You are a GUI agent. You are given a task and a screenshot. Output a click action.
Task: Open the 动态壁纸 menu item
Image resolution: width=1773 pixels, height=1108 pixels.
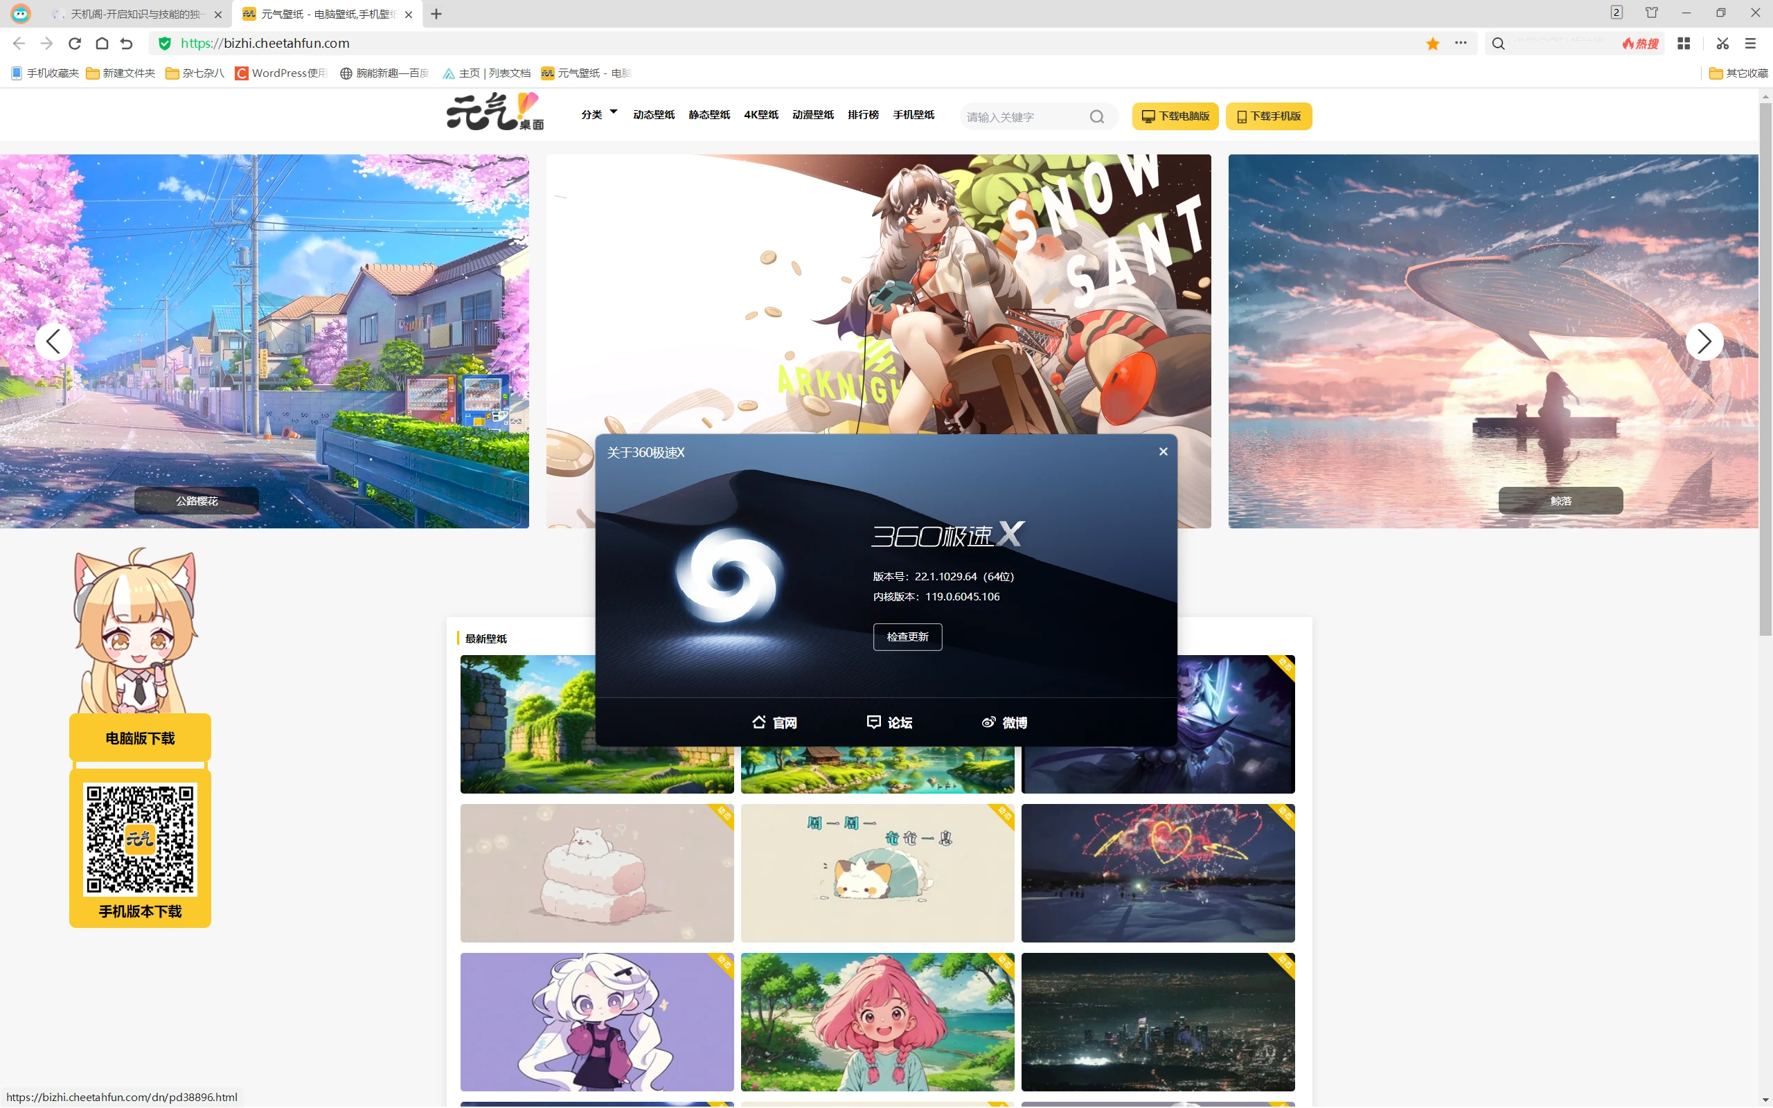point(654,114)
